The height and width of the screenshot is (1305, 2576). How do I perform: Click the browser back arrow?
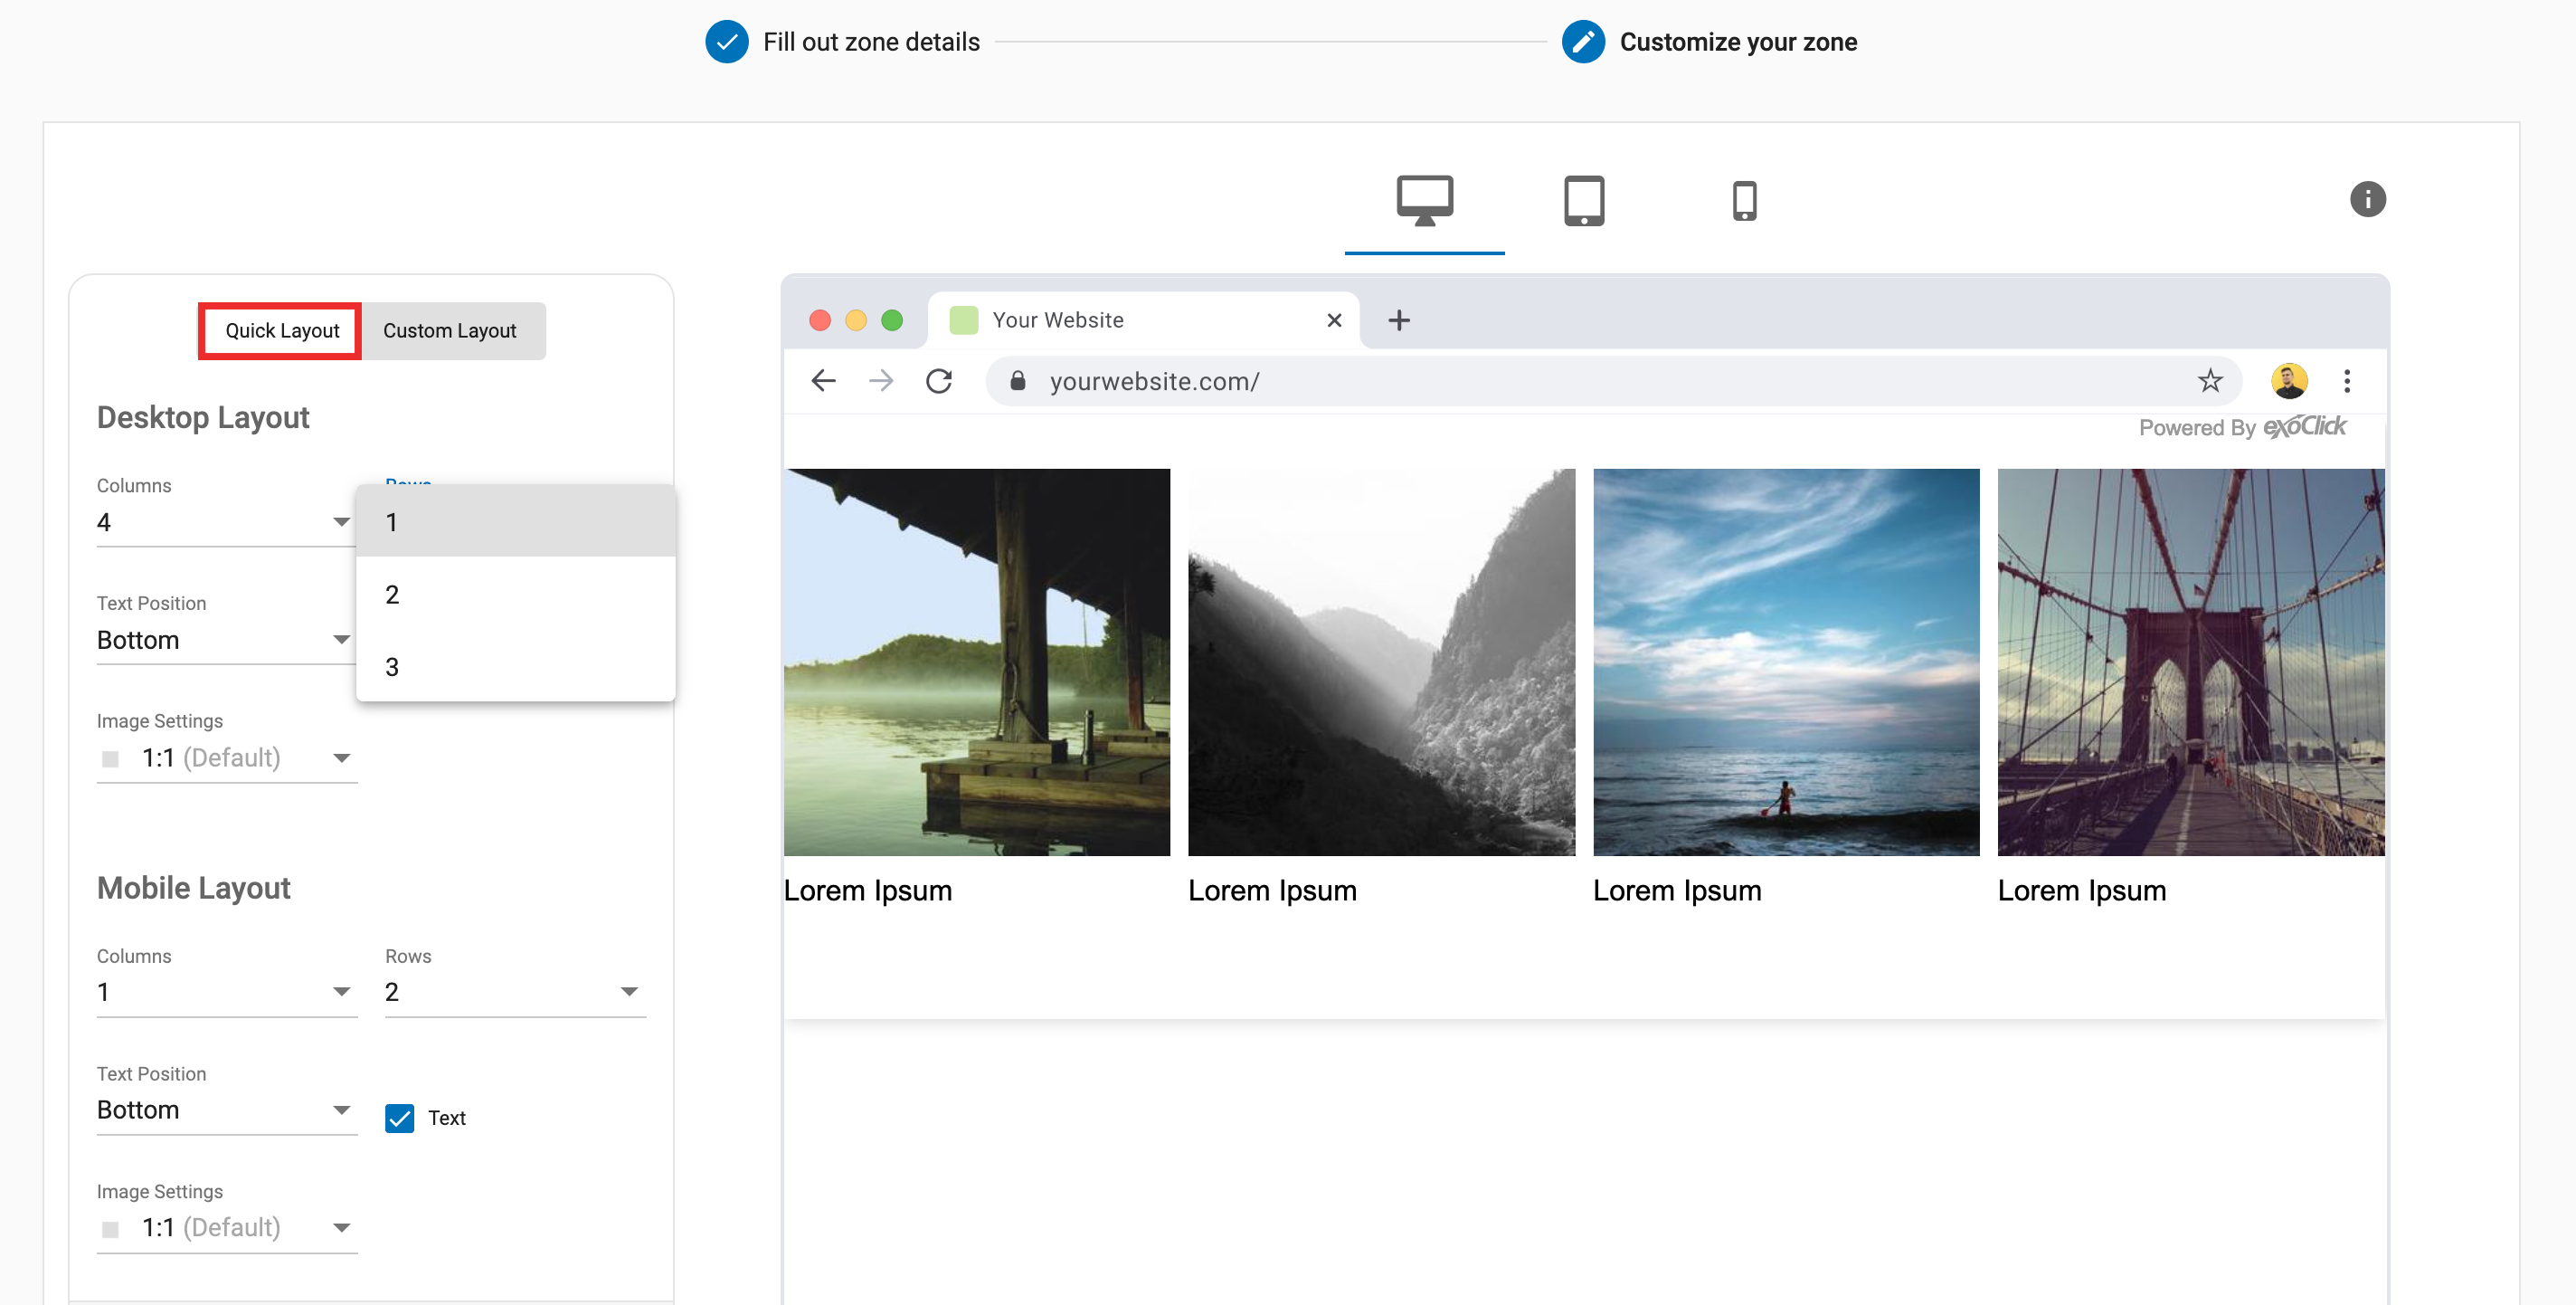pyautogui.click(x=823, y=381)
